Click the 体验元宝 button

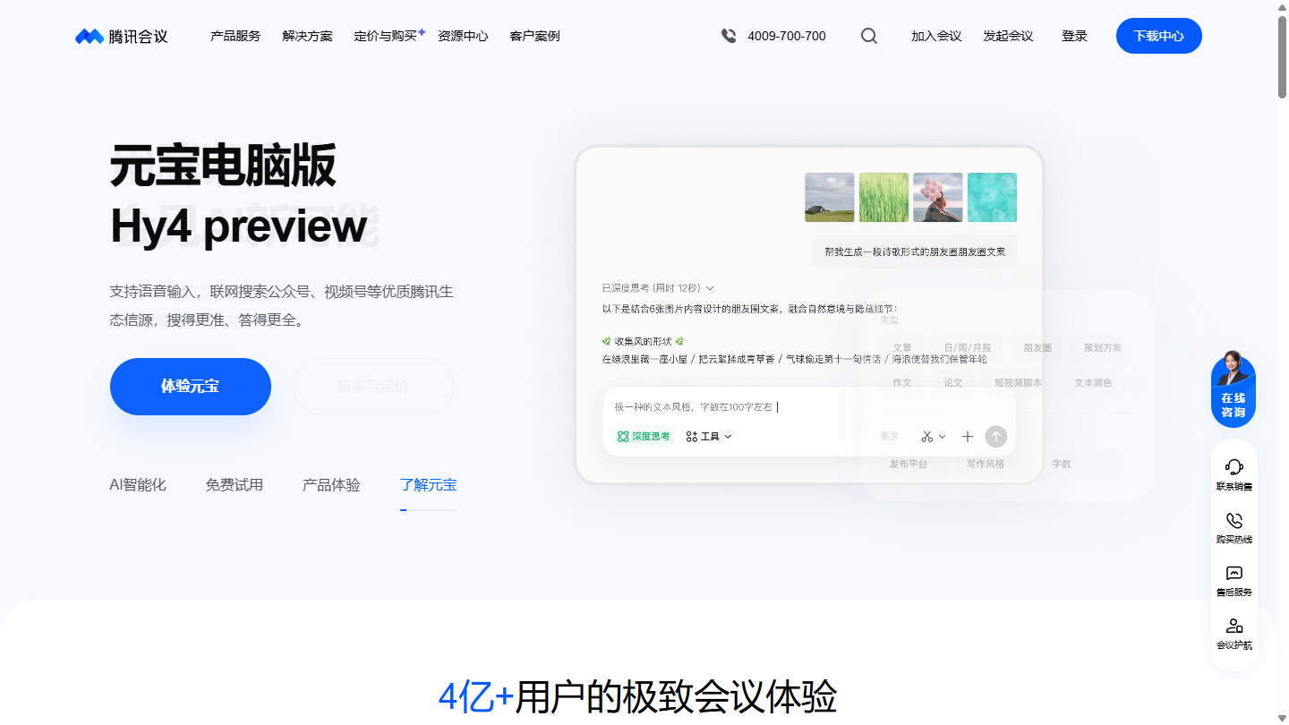[191, 387]
